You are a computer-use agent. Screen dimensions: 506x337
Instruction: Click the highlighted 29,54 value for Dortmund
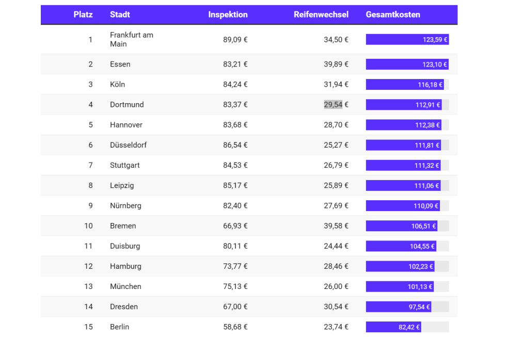(333, 105)
